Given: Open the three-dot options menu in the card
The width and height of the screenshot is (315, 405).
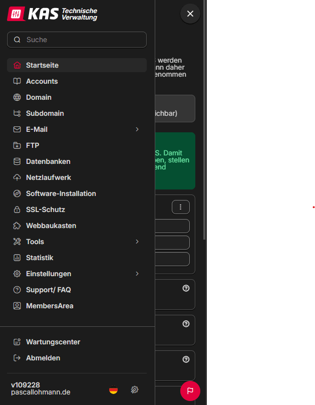Looking at the screenshot, I should [181, 207].
